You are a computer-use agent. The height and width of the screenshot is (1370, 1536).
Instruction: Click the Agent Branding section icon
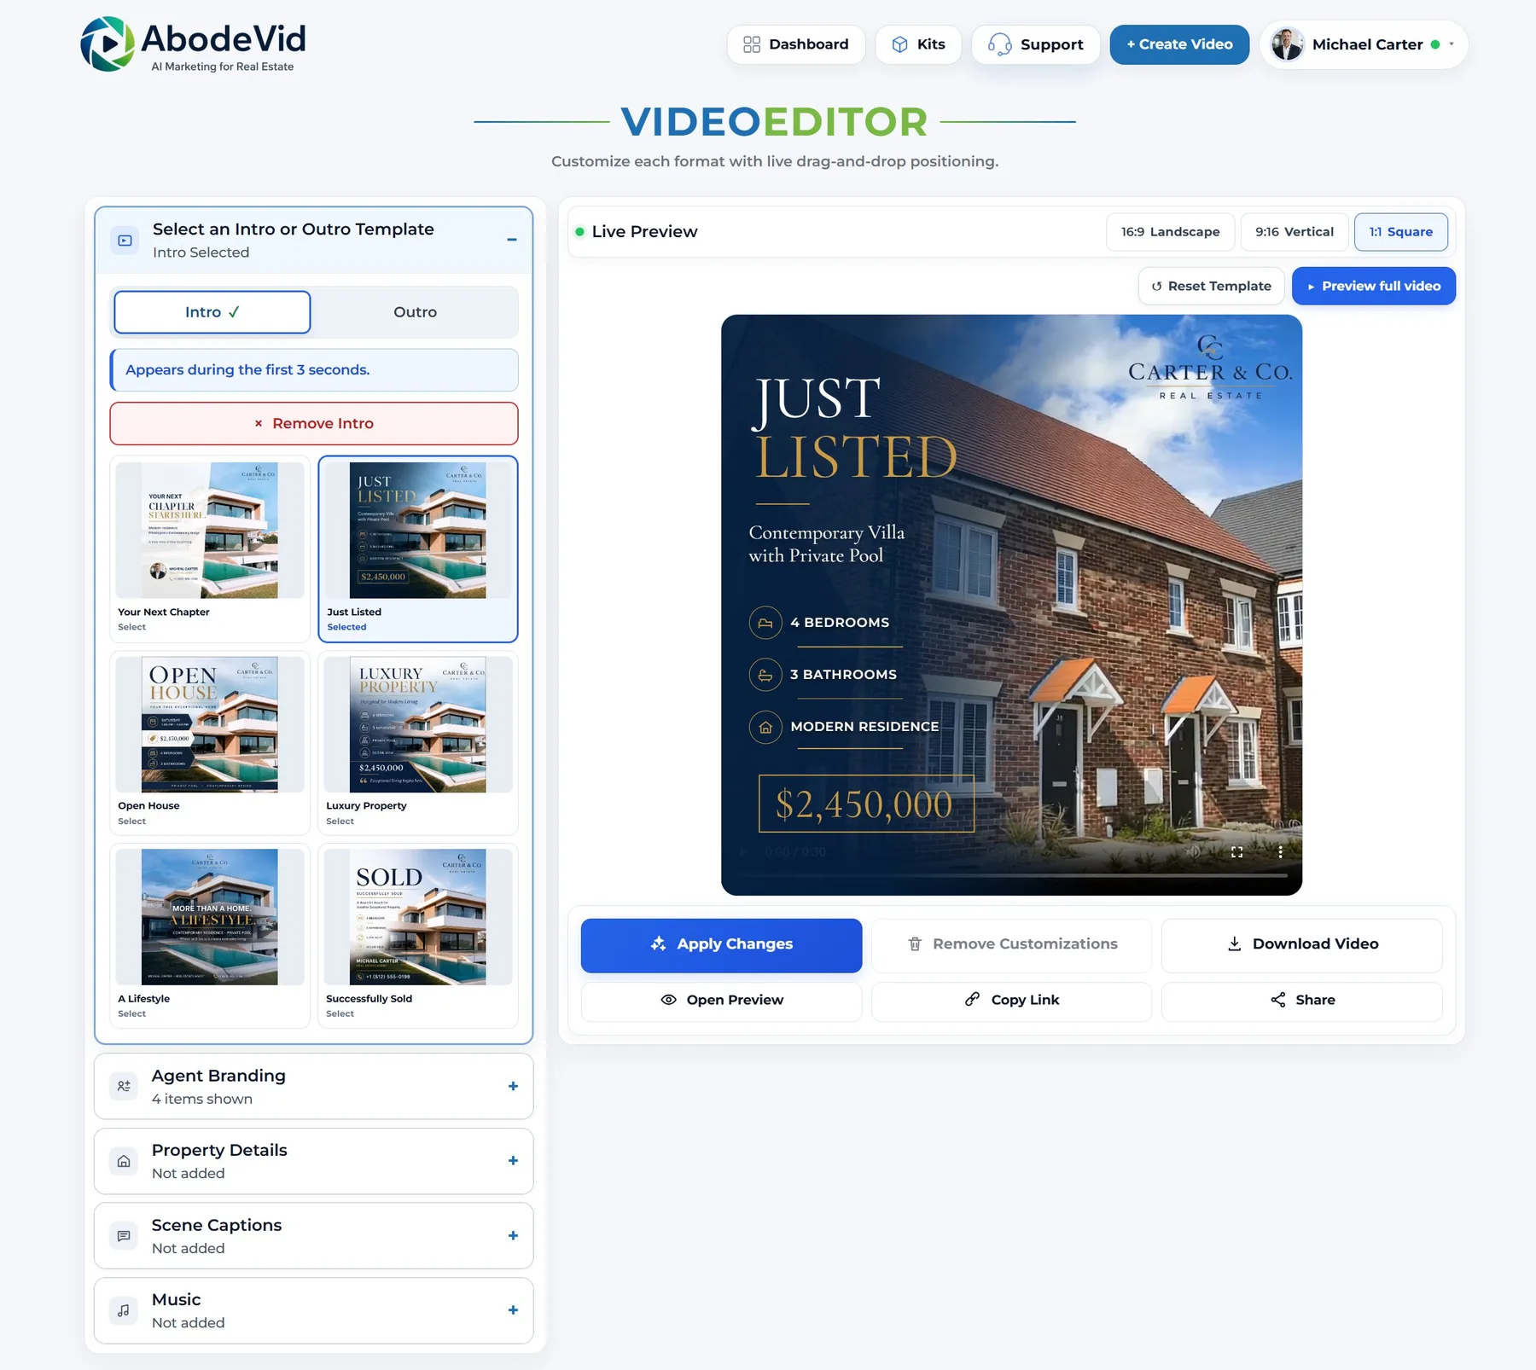tap(124, 1086)
